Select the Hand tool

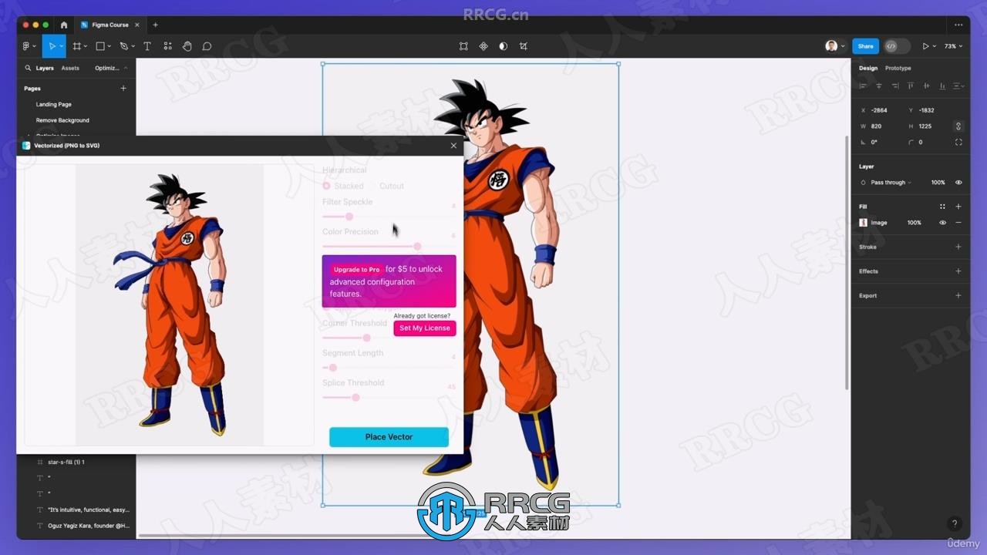pos(187,46)
